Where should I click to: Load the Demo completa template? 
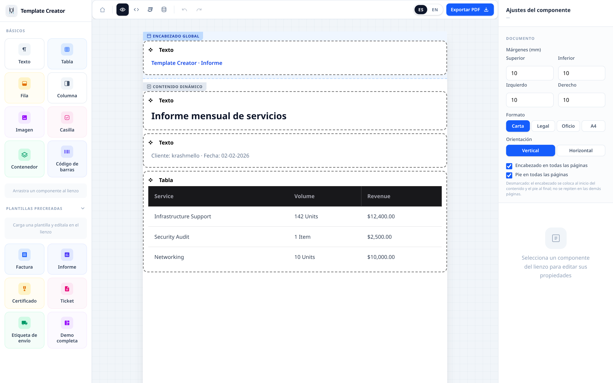click(67, 330)
